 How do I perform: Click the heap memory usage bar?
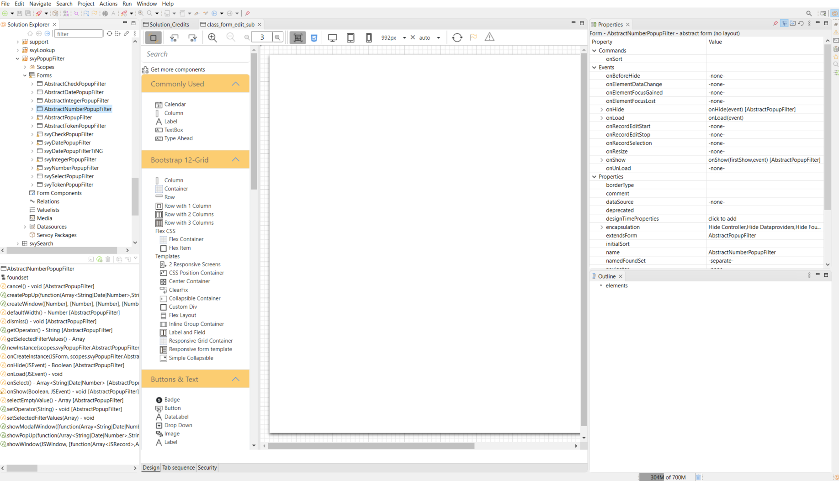(666, 477)
